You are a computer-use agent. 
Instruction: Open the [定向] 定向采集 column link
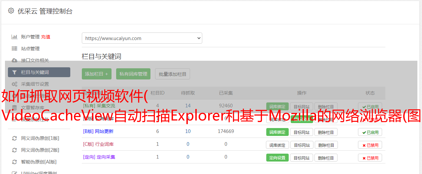coord(99,157)
